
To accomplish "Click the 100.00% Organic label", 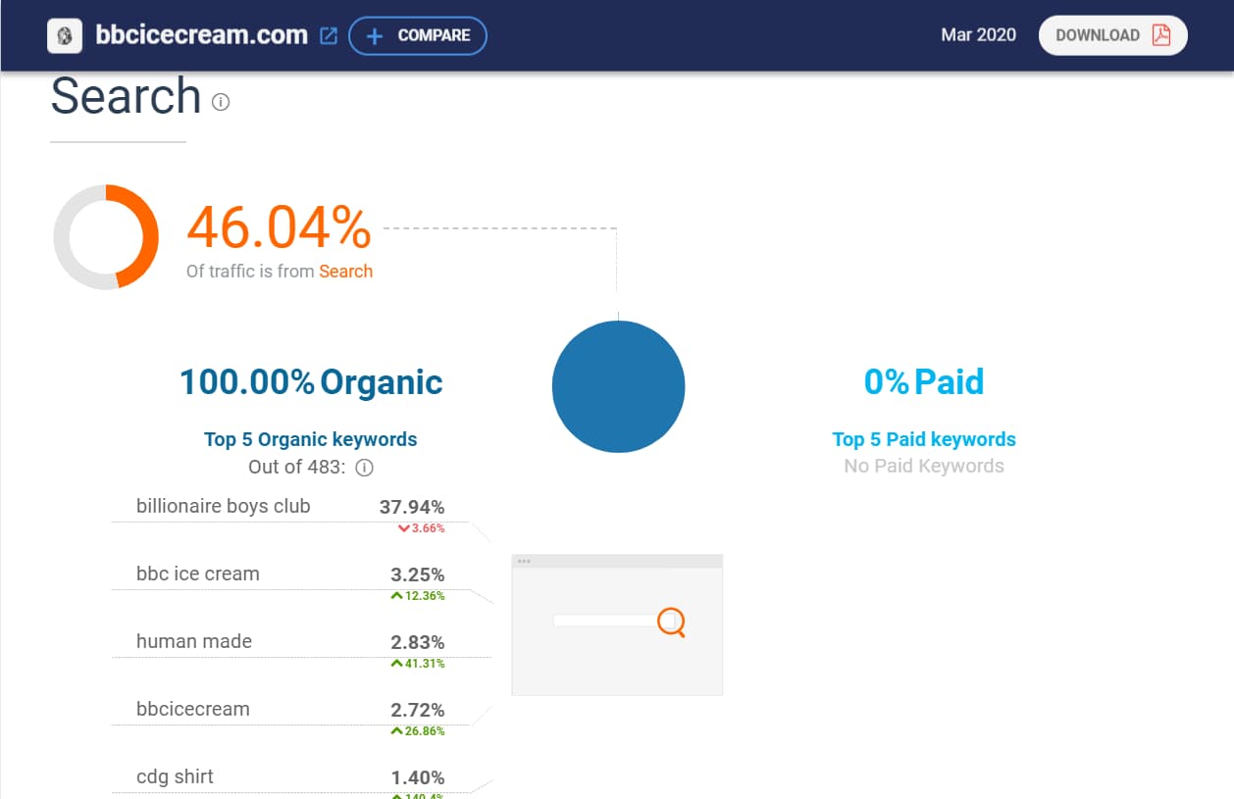I will pyautogui.click(x=311, y=381).
